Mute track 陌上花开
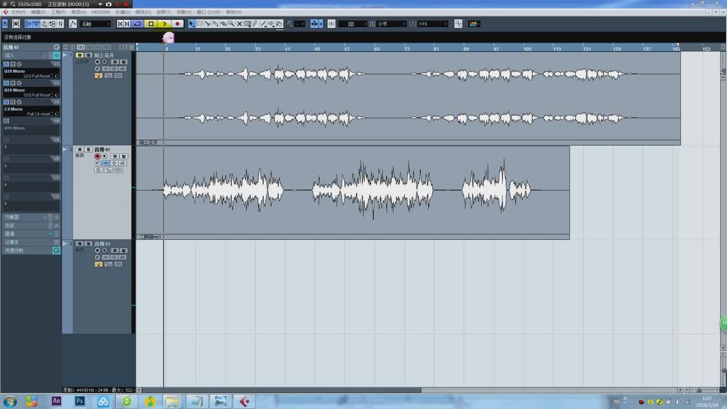Image resolution: width=727 pixels, height=409 pixels. [80, 55]
